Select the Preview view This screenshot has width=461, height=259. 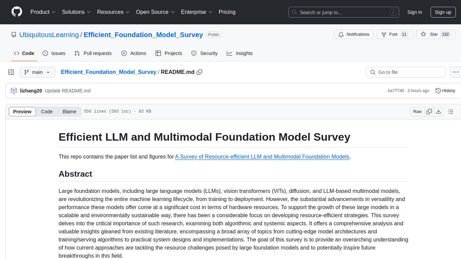[22, 112]
